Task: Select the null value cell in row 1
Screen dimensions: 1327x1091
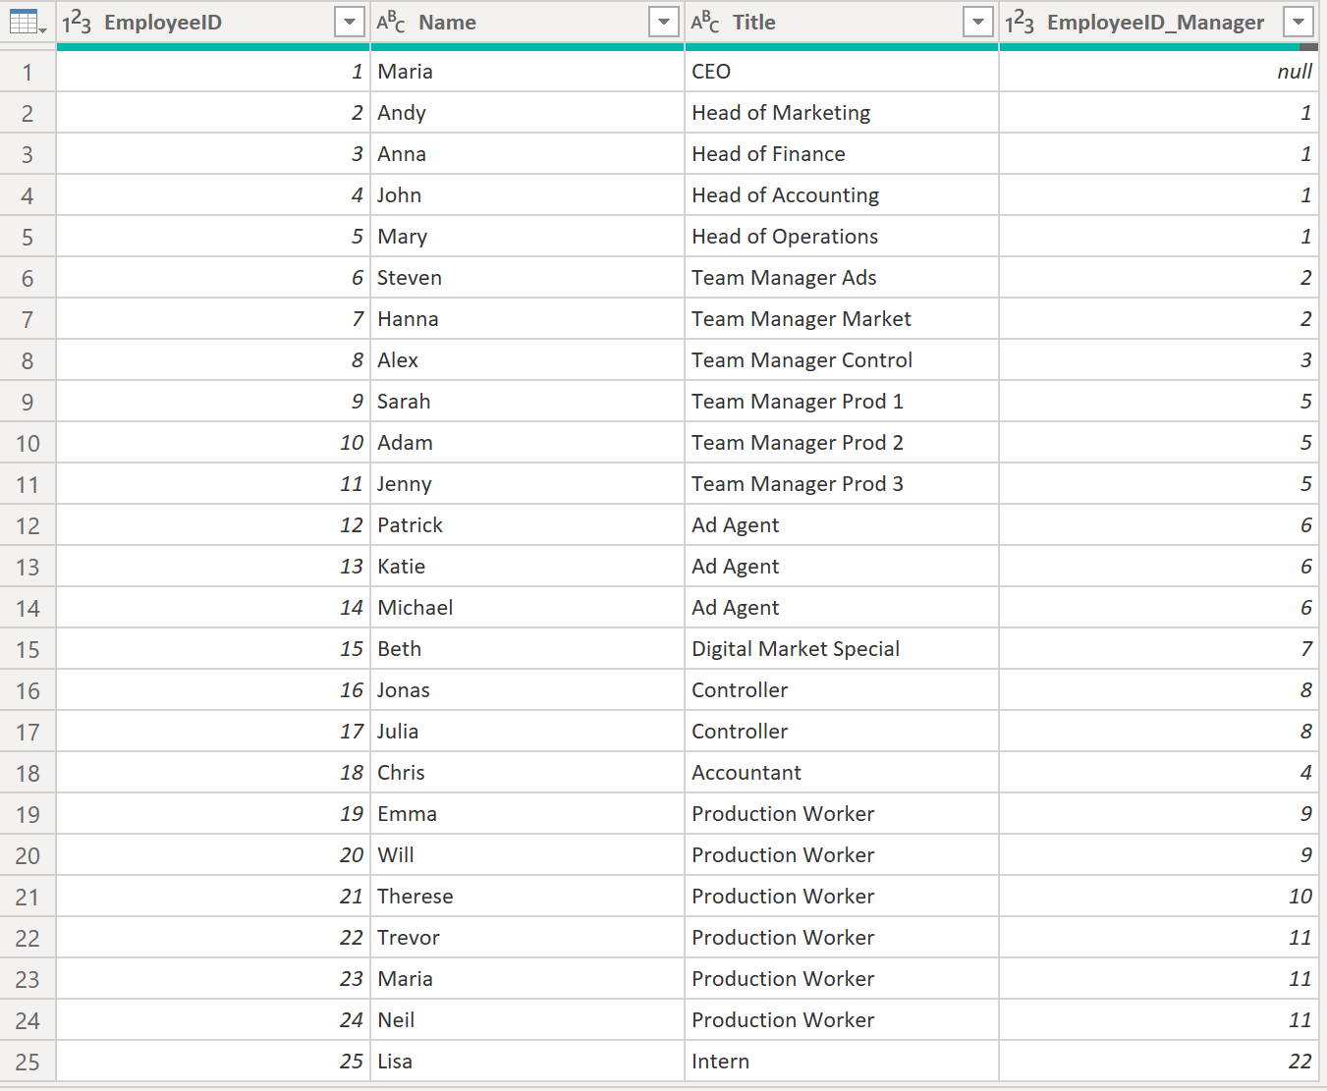Action: (x=1158, y=71)
